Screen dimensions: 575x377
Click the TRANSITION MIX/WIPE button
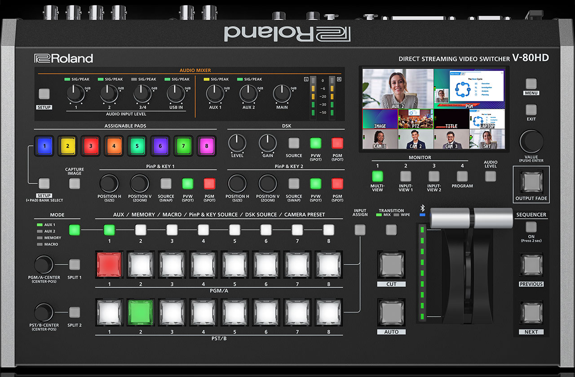[391, 230]
